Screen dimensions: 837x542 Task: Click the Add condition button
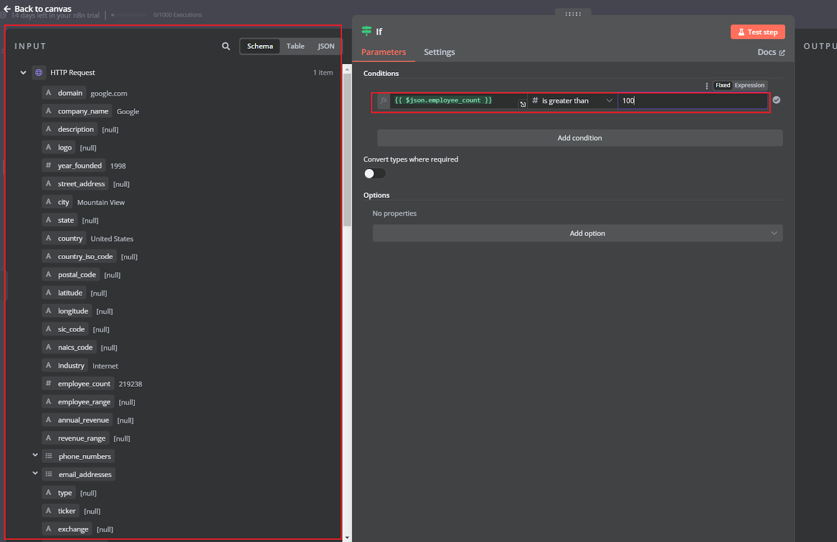coord(580,138)
